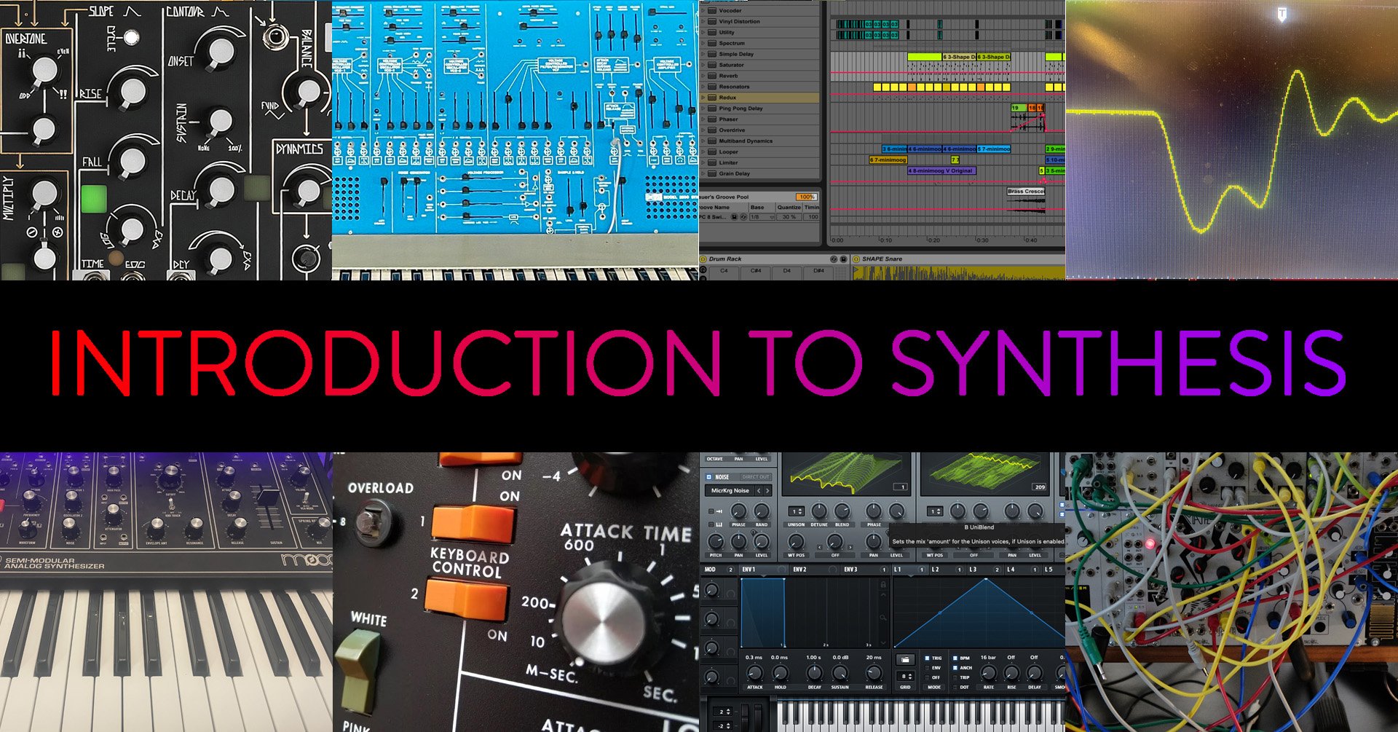
Task: Click the DIRECT OUT button
Action: click(756, 477)
